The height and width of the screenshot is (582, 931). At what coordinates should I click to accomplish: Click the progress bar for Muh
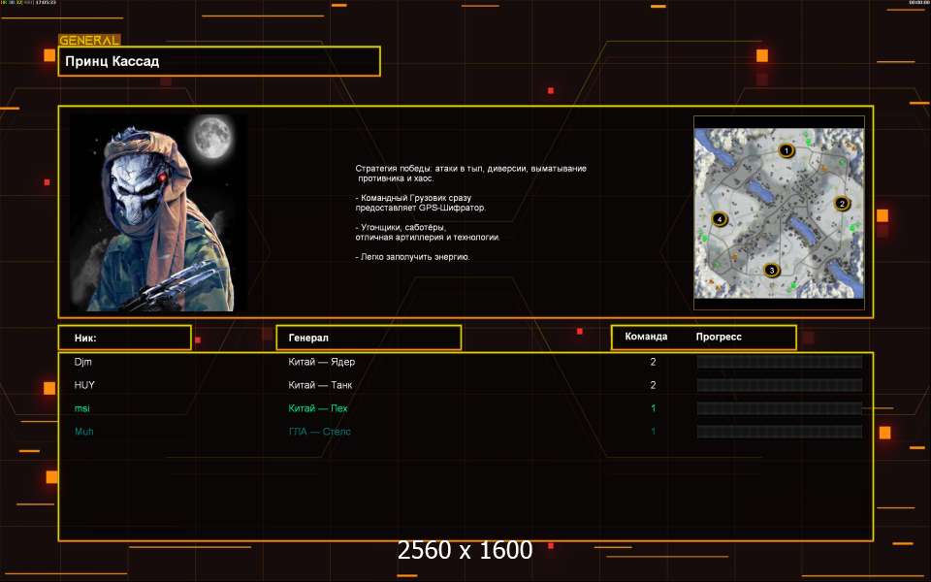(779, 432)
